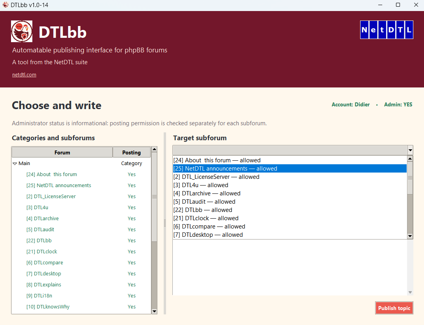Select [22] DTLbb in the forum tree

click(39, 240)
